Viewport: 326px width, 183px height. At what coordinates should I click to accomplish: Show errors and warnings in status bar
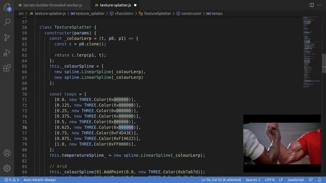click(x=12, y=180)
